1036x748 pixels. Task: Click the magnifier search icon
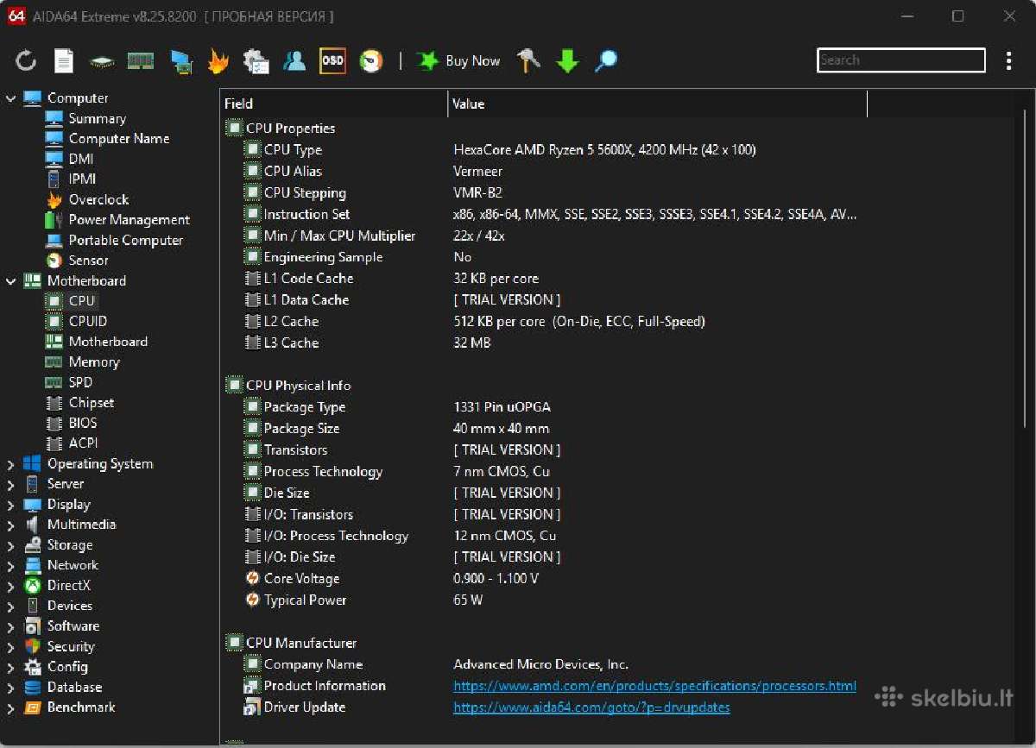coord(607,60)
